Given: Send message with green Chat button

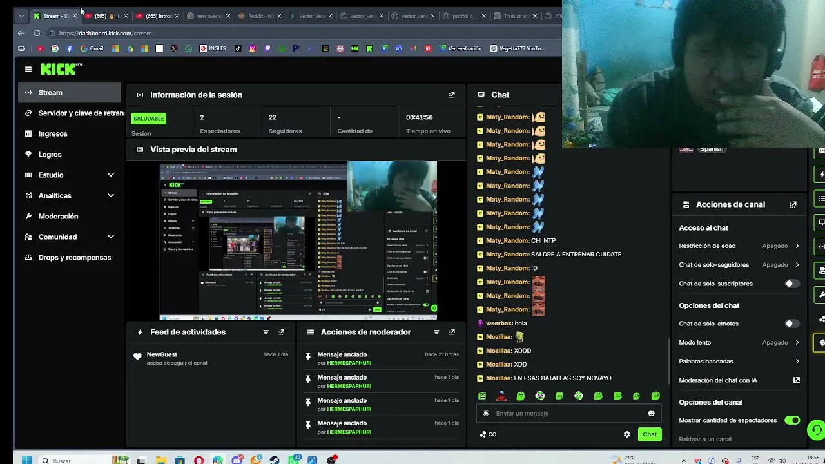Looking at the screenshot, I should point(649,434).
